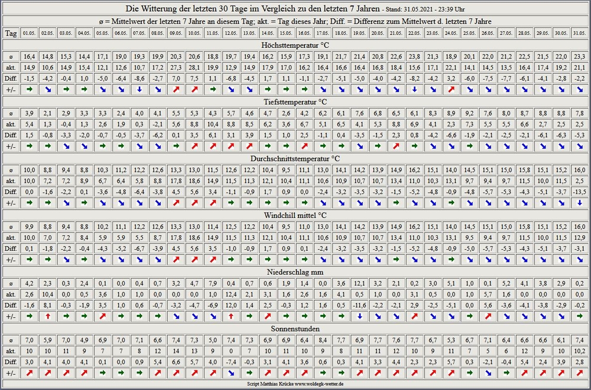Click Höchsttemperatur down arrow for 07.05.
This screenshot has width=591, height=390.
[139, 89]
